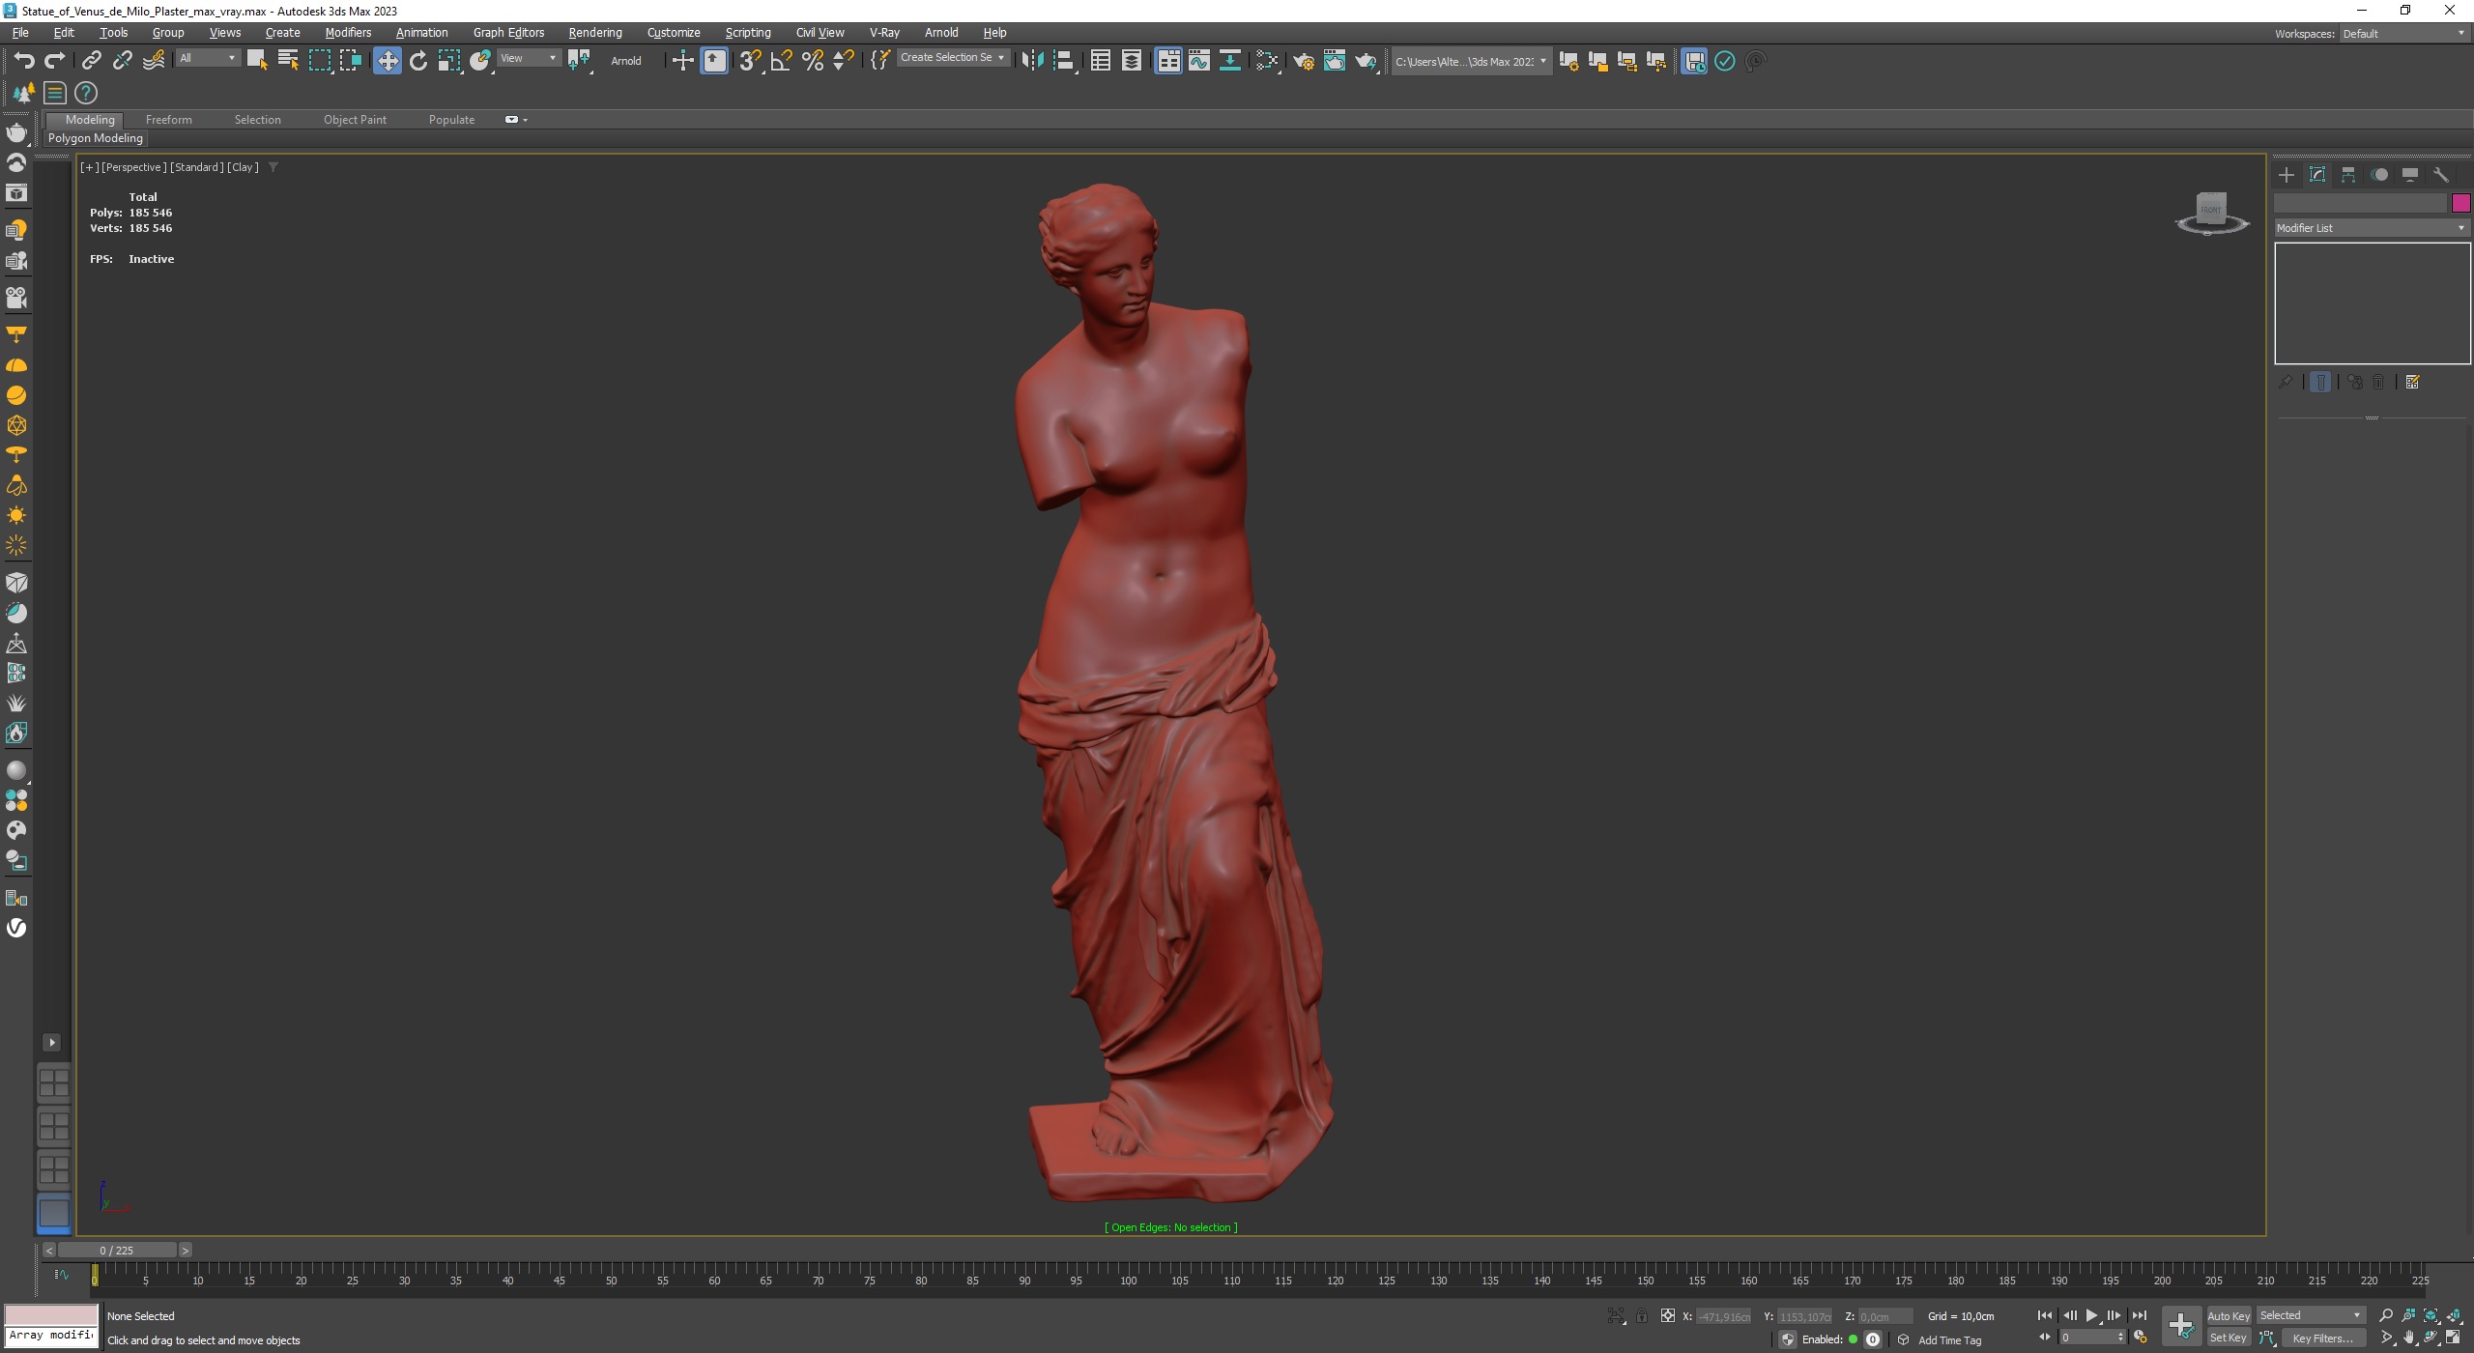
Task: Open the All selection filter dropdown
Action: click(x=207, y=59)
